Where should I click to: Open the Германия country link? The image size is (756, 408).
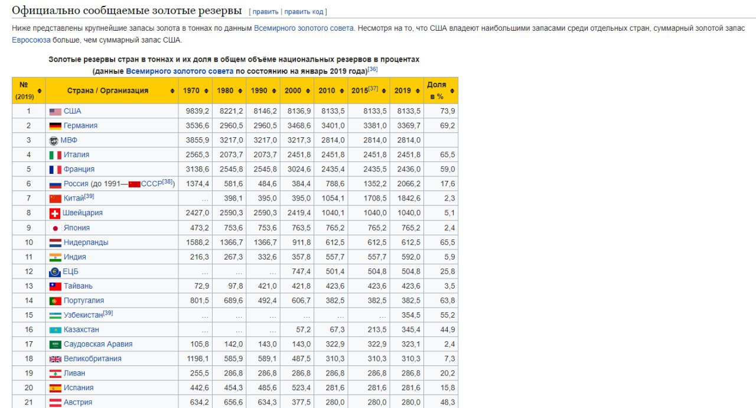(80, 126)
